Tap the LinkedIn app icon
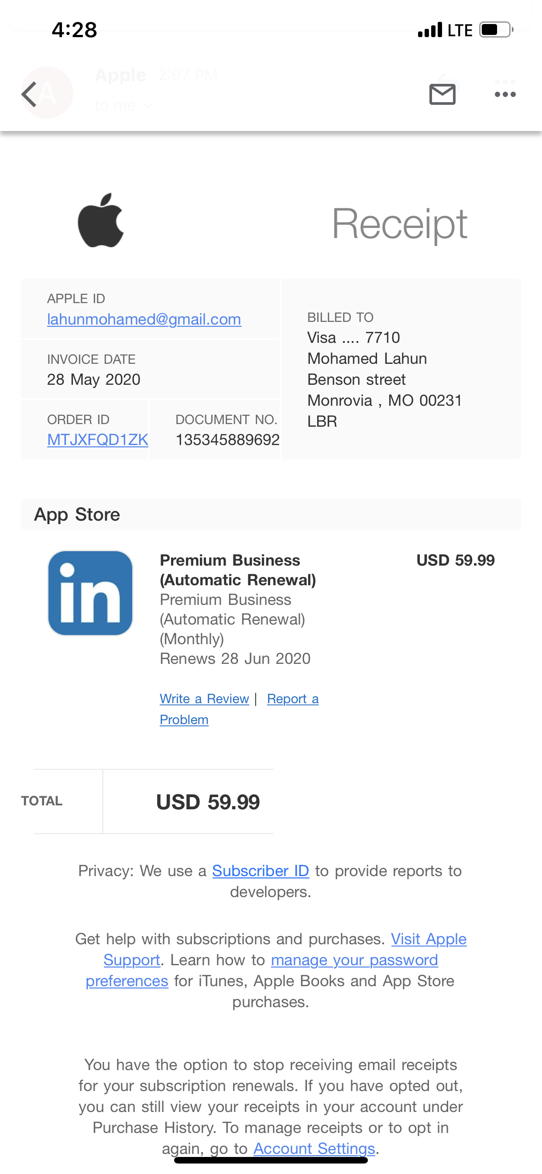 coord(90,593)
